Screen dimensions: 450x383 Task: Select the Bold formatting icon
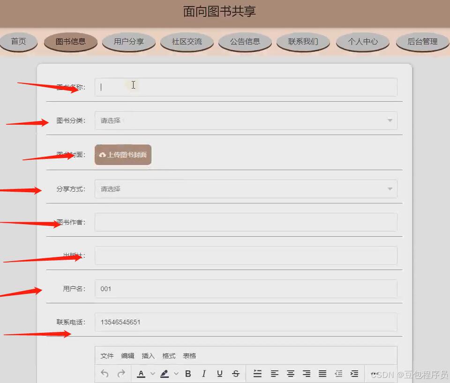tap(187, 374)
